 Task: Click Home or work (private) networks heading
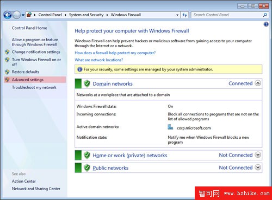tap(130, 156)
